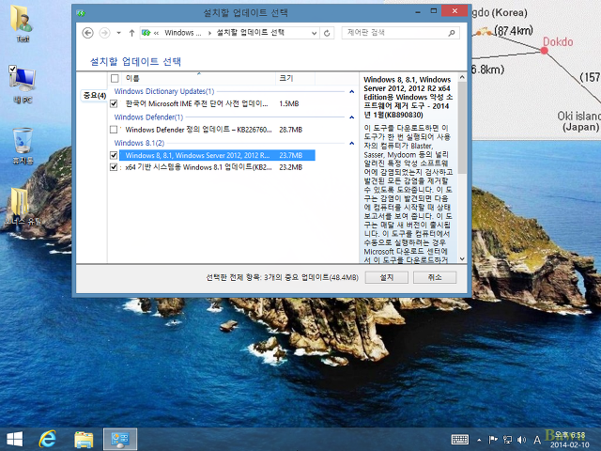Click the breadcrumb overflow double chevron
Screen dimensions: 601x451
pyautogui.click(x=156, y=34)
